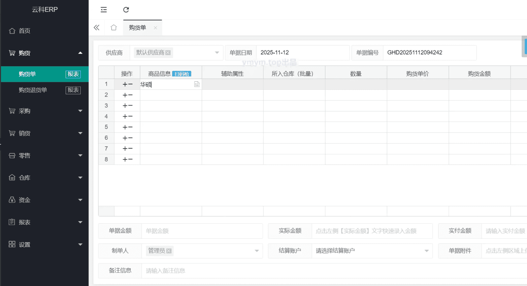Collapse the 购货 sidebar section
The width and height of the screenshot is (527, 286).
pyautogui.click(x=80, y=53)
